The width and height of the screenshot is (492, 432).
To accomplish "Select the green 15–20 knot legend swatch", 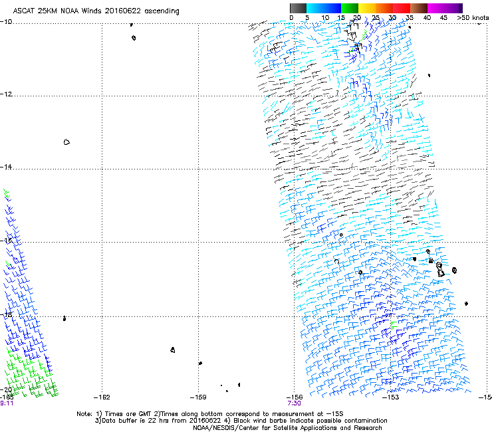I will (350, 8).
